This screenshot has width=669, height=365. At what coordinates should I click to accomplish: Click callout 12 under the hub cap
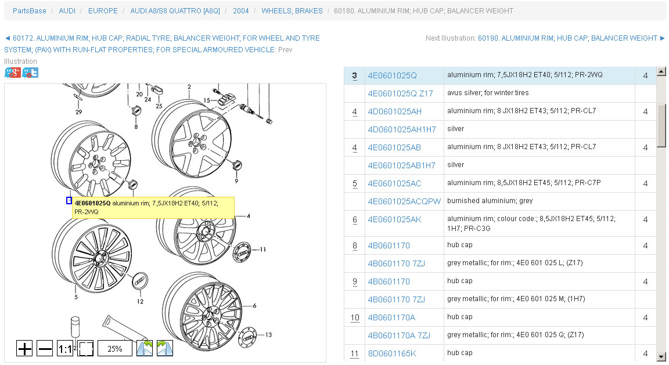140,302
